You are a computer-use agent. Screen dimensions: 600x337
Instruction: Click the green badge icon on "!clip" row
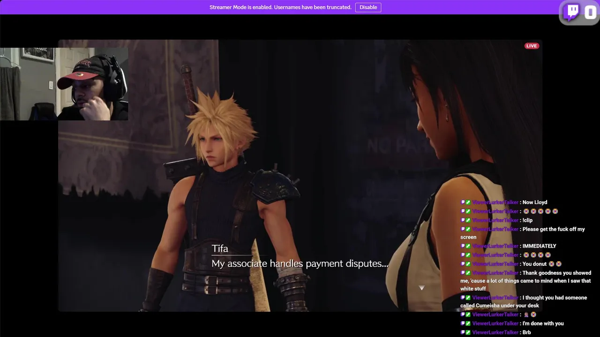point(468,220)
